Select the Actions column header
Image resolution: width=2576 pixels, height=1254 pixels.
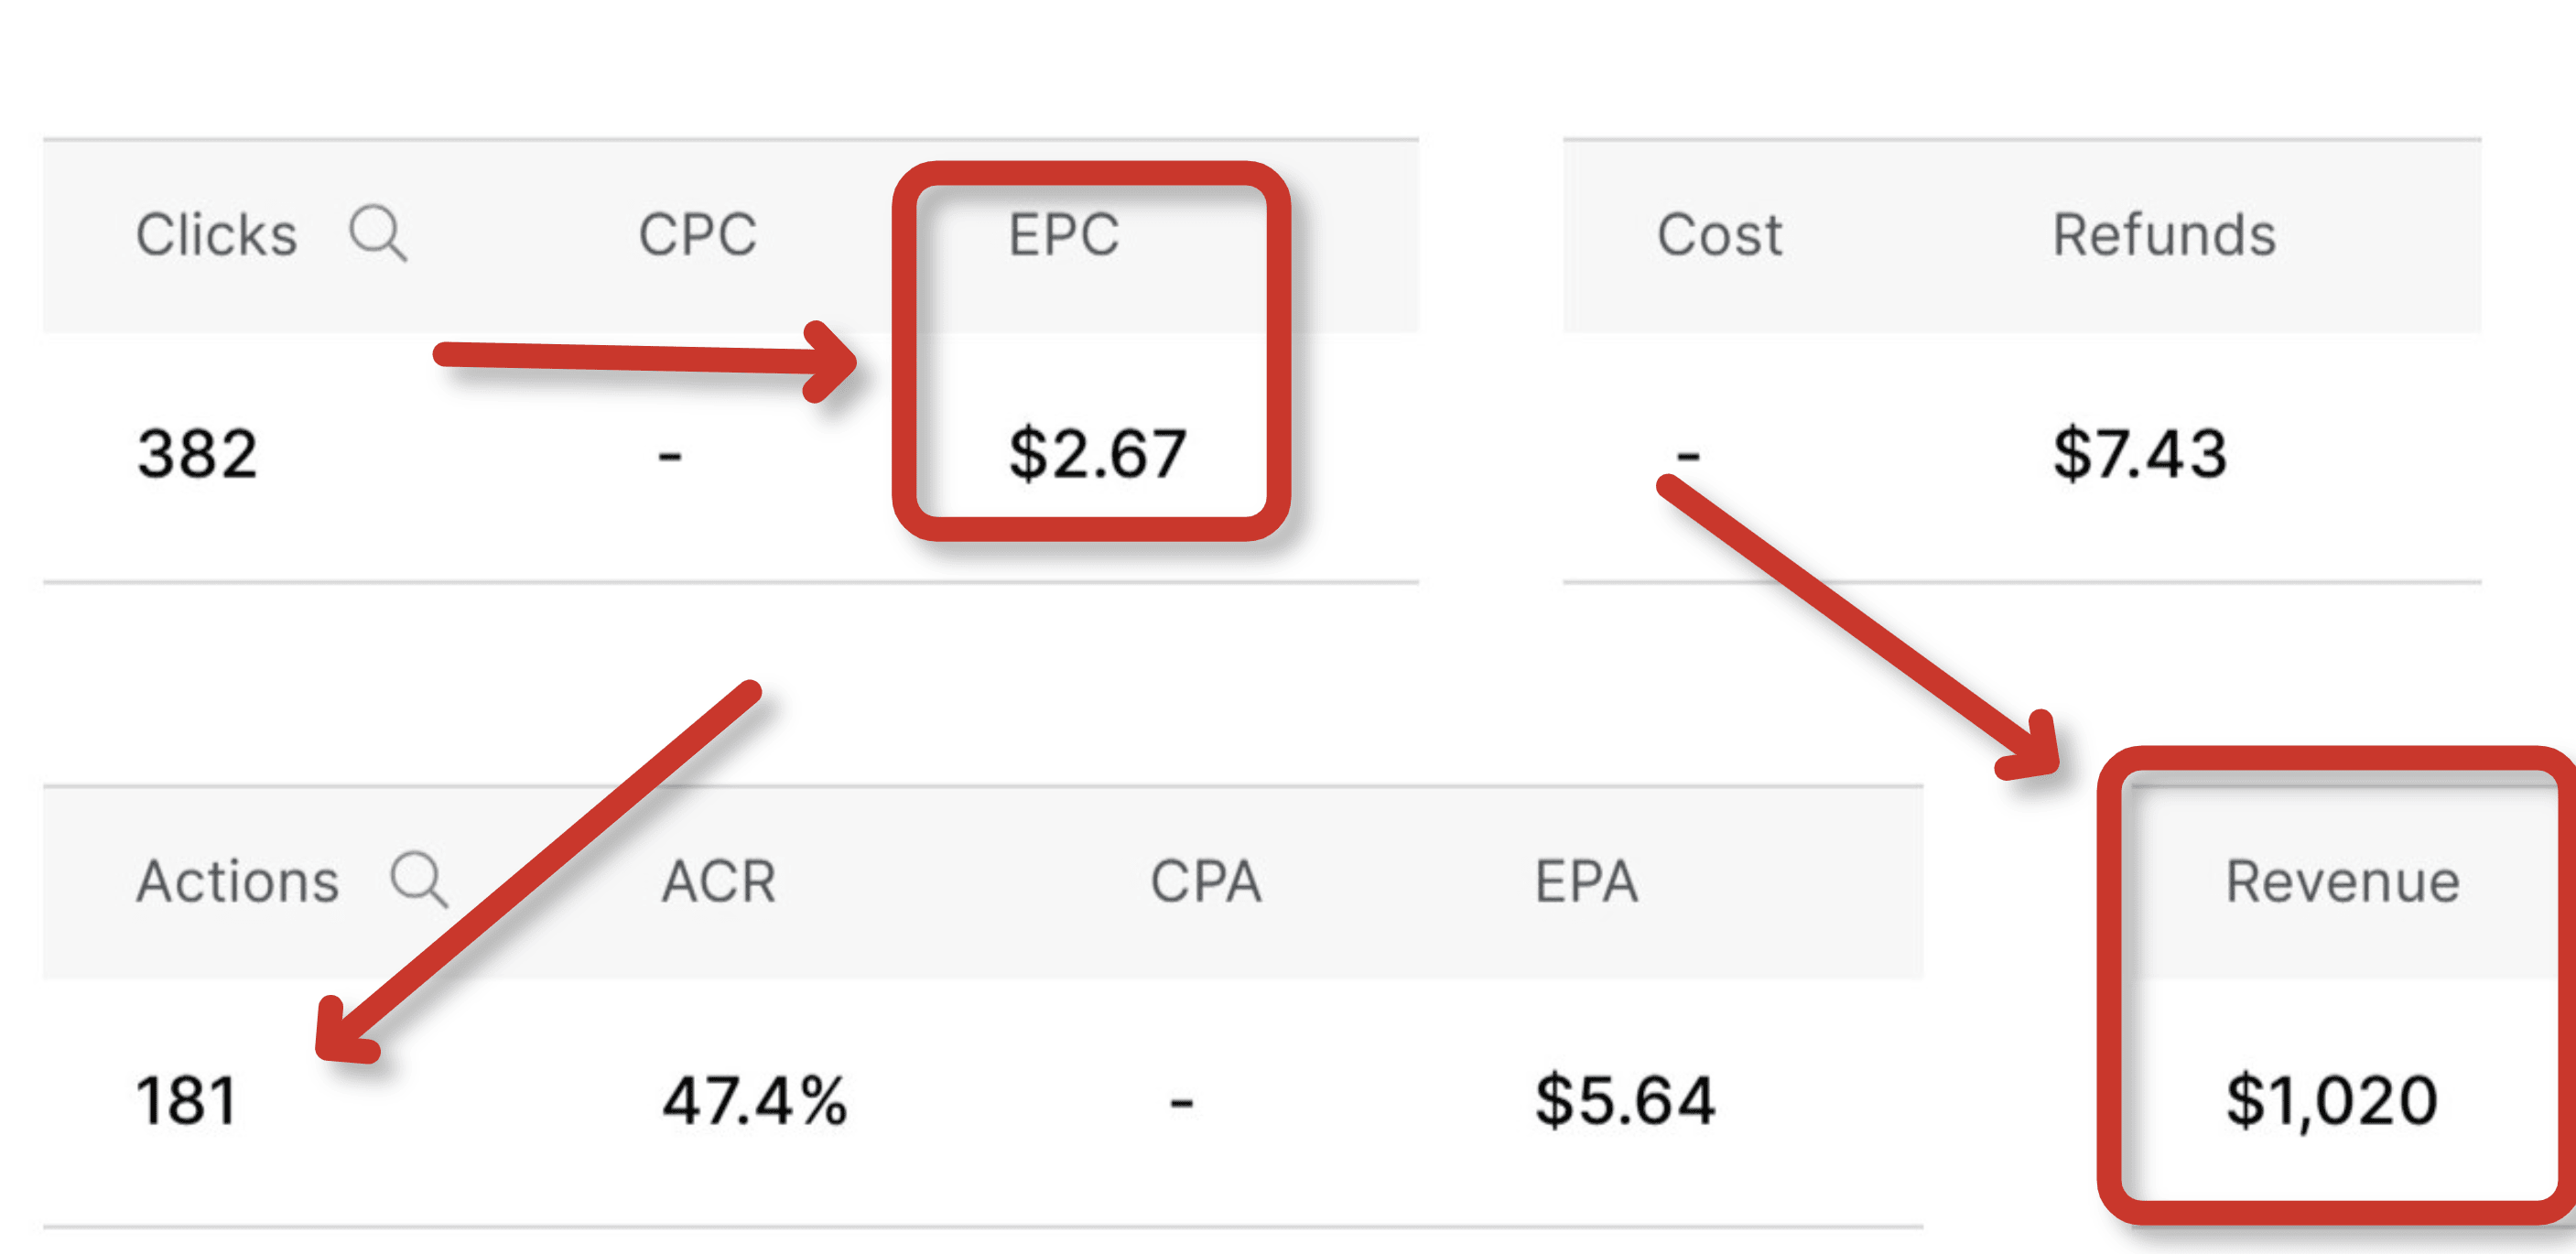click(237, 881)
